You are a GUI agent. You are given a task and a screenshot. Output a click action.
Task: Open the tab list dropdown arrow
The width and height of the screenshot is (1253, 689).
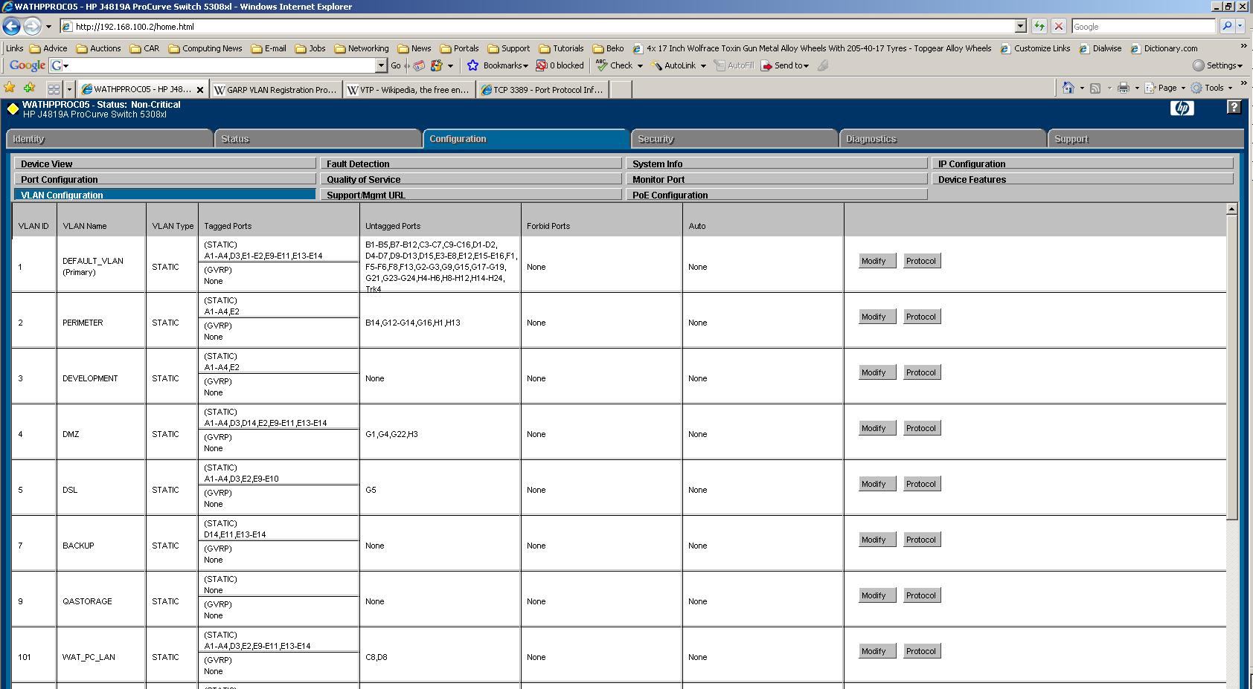coord(69,88)
